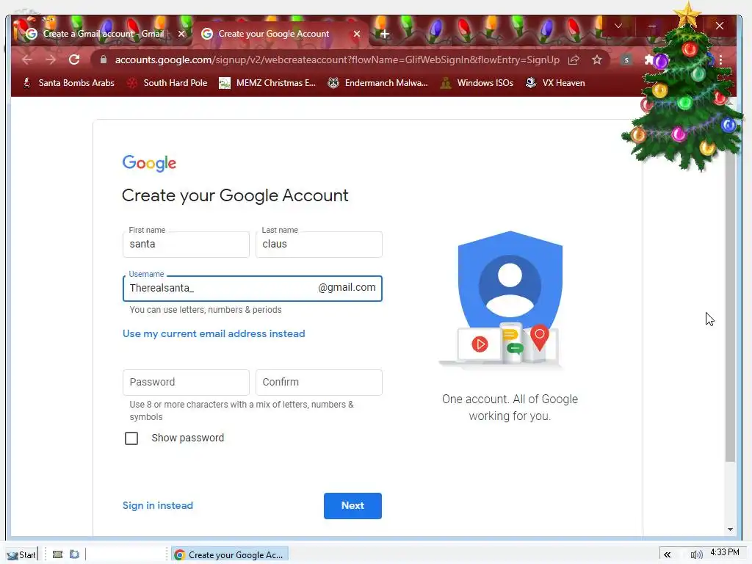Screen dimensions: 752x564
Task: Go forward with the forward arrow
Action: point(51,59)
